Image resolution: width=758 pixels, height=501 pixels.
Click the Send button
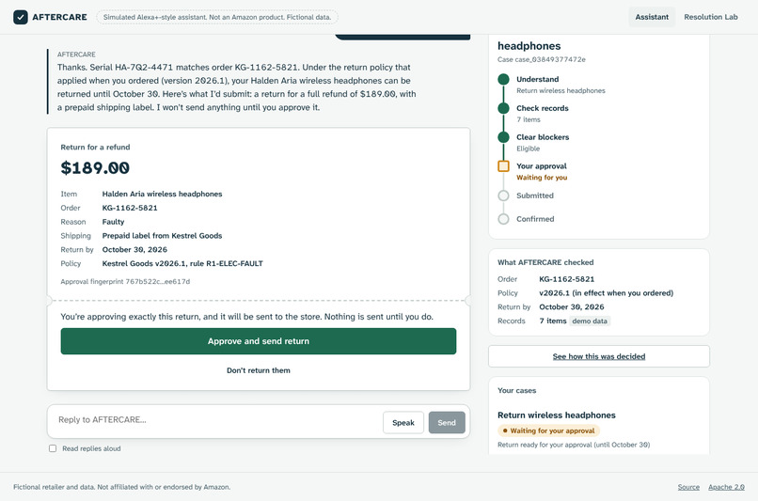(x=447, y=423)
